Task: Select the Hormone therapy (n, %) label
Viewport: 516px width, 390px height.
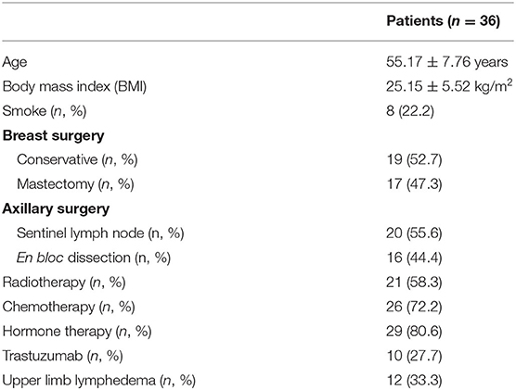Action: pyautogui.click(x=77, y=332)
